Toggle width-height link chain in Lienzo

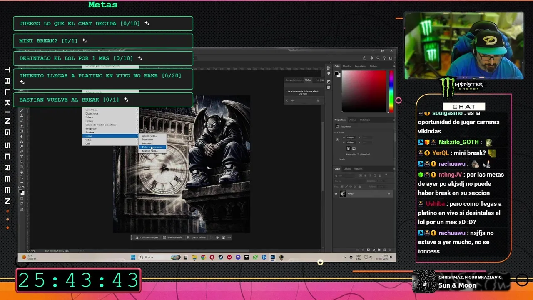point(337,140)
